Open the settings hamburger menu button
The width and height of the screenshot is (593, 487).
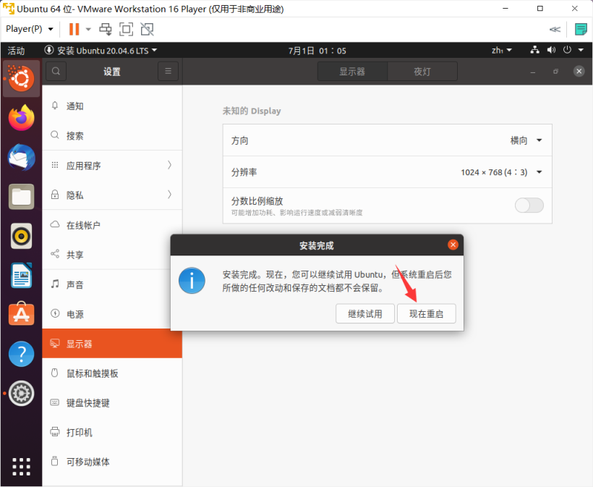(x=168, y=71)
